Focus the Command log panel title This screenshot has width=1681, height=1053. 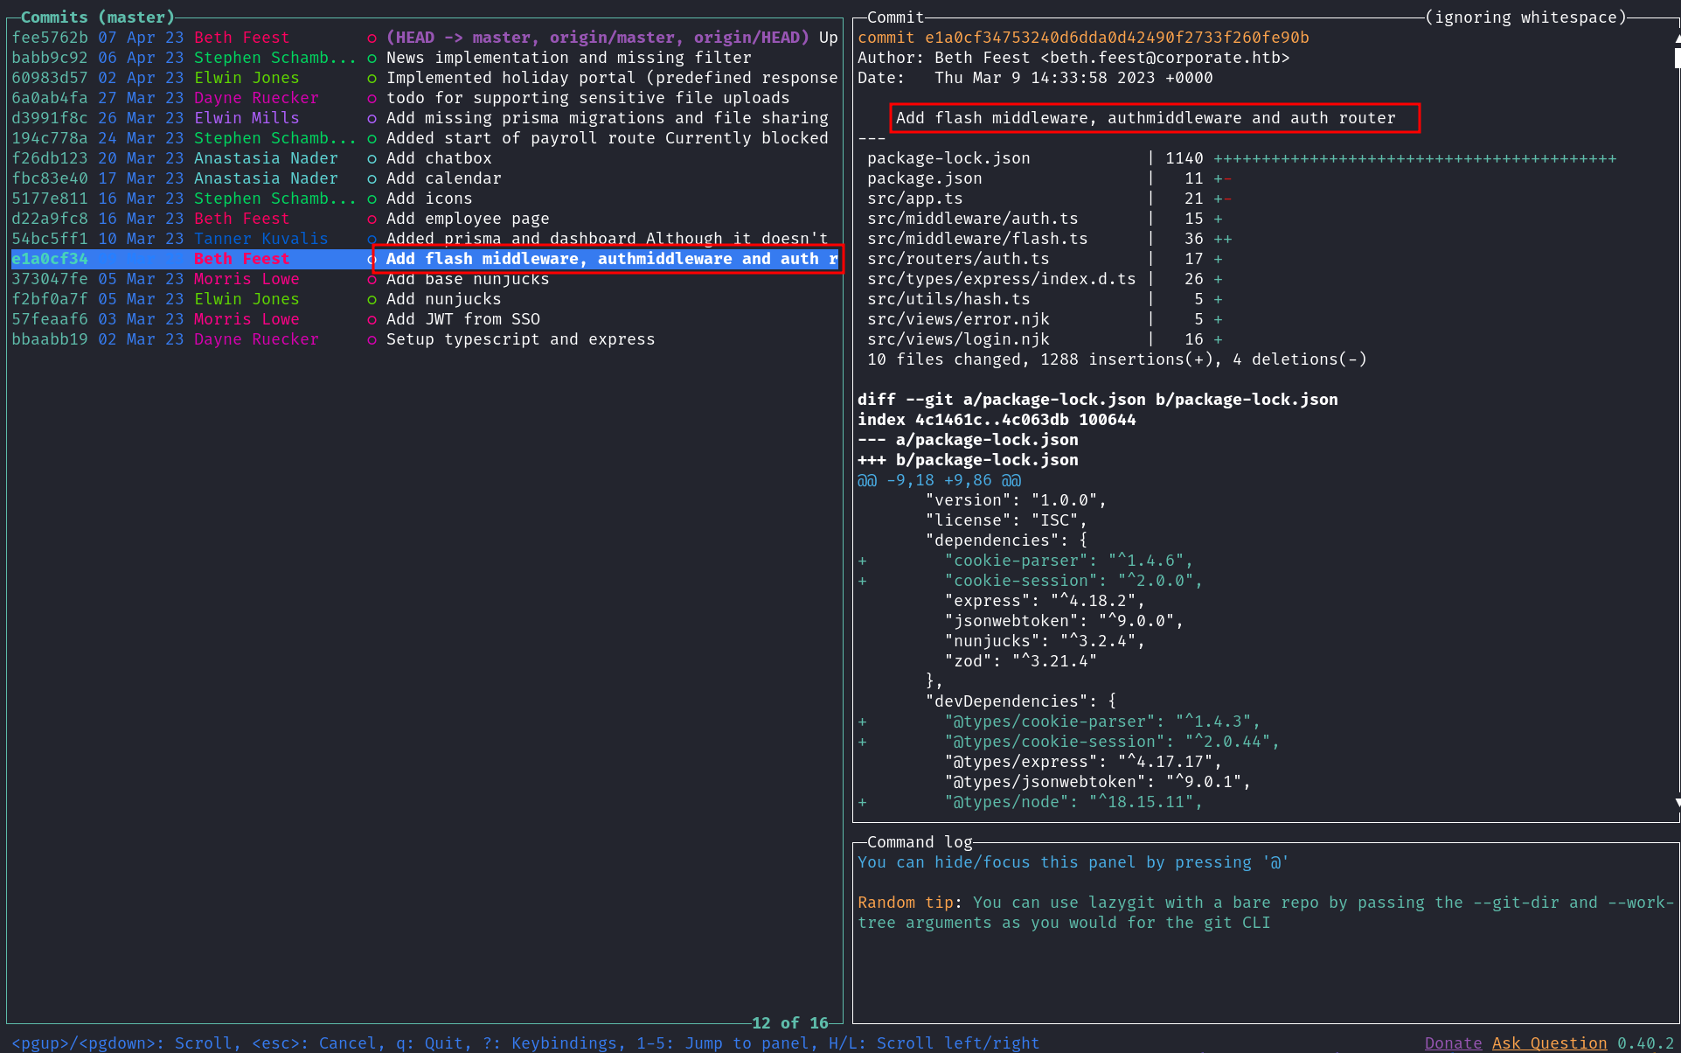(x=920, y=842)
